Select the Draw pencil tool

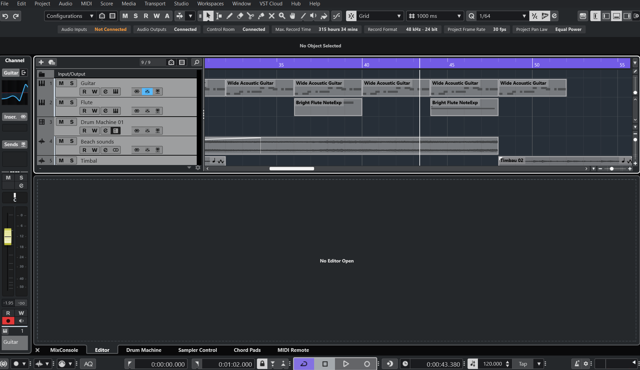click(230, 16)
